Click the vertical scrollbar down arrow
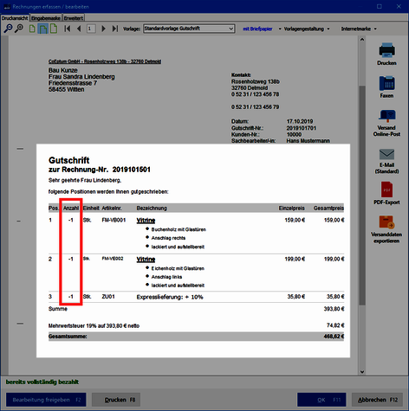Image resolution: width=409 pixels, height=411 pixels. coord(362,372)
